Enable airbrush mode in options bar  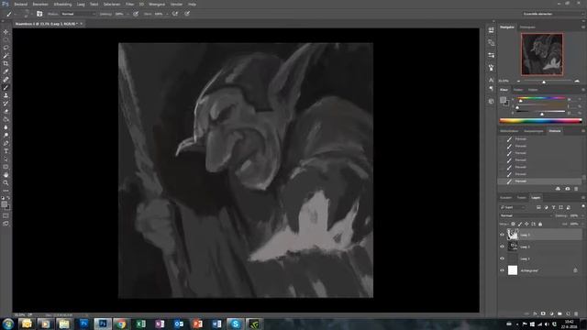(175, 14)
